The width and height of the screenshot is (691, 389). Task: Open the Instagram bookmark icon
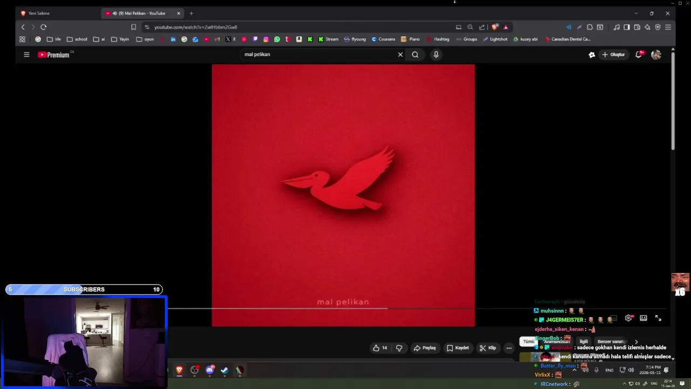266,39
